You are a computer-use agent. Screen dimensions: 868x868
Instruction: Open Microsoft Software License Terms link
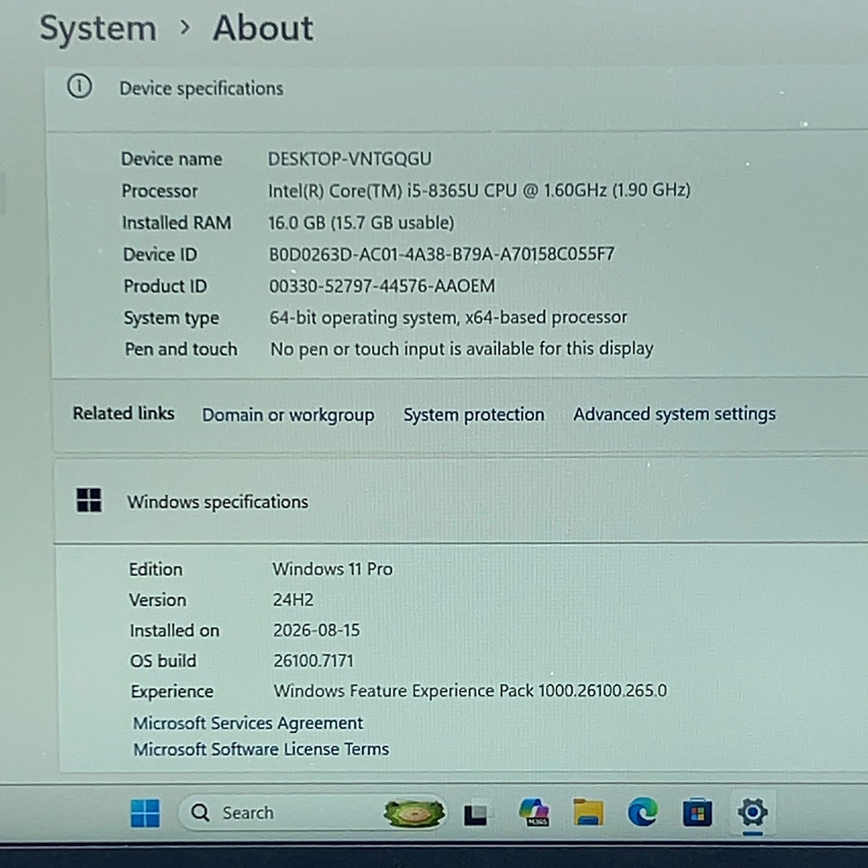(x=262, y=749)
